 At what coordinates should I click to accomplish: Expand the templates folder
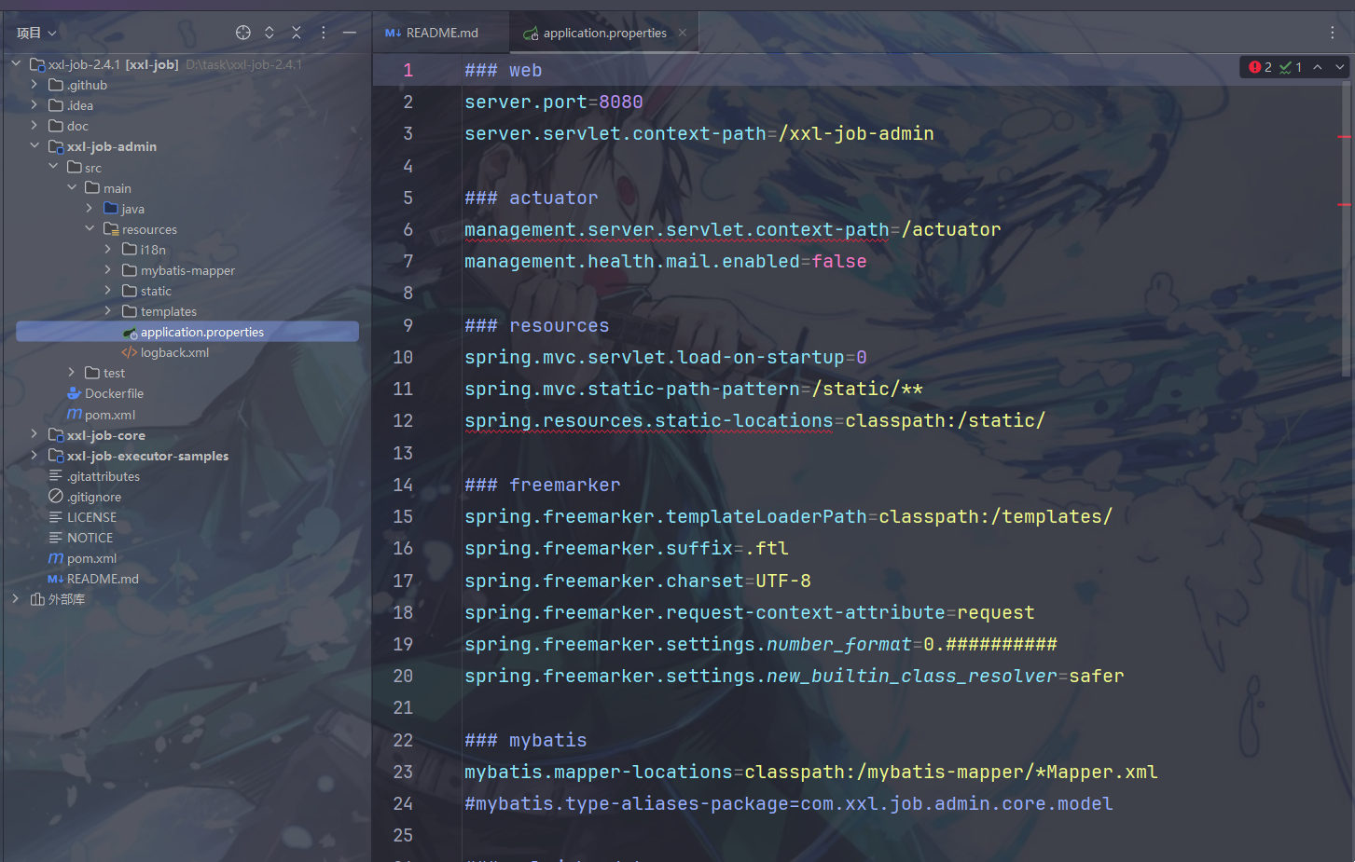point(108,311)
